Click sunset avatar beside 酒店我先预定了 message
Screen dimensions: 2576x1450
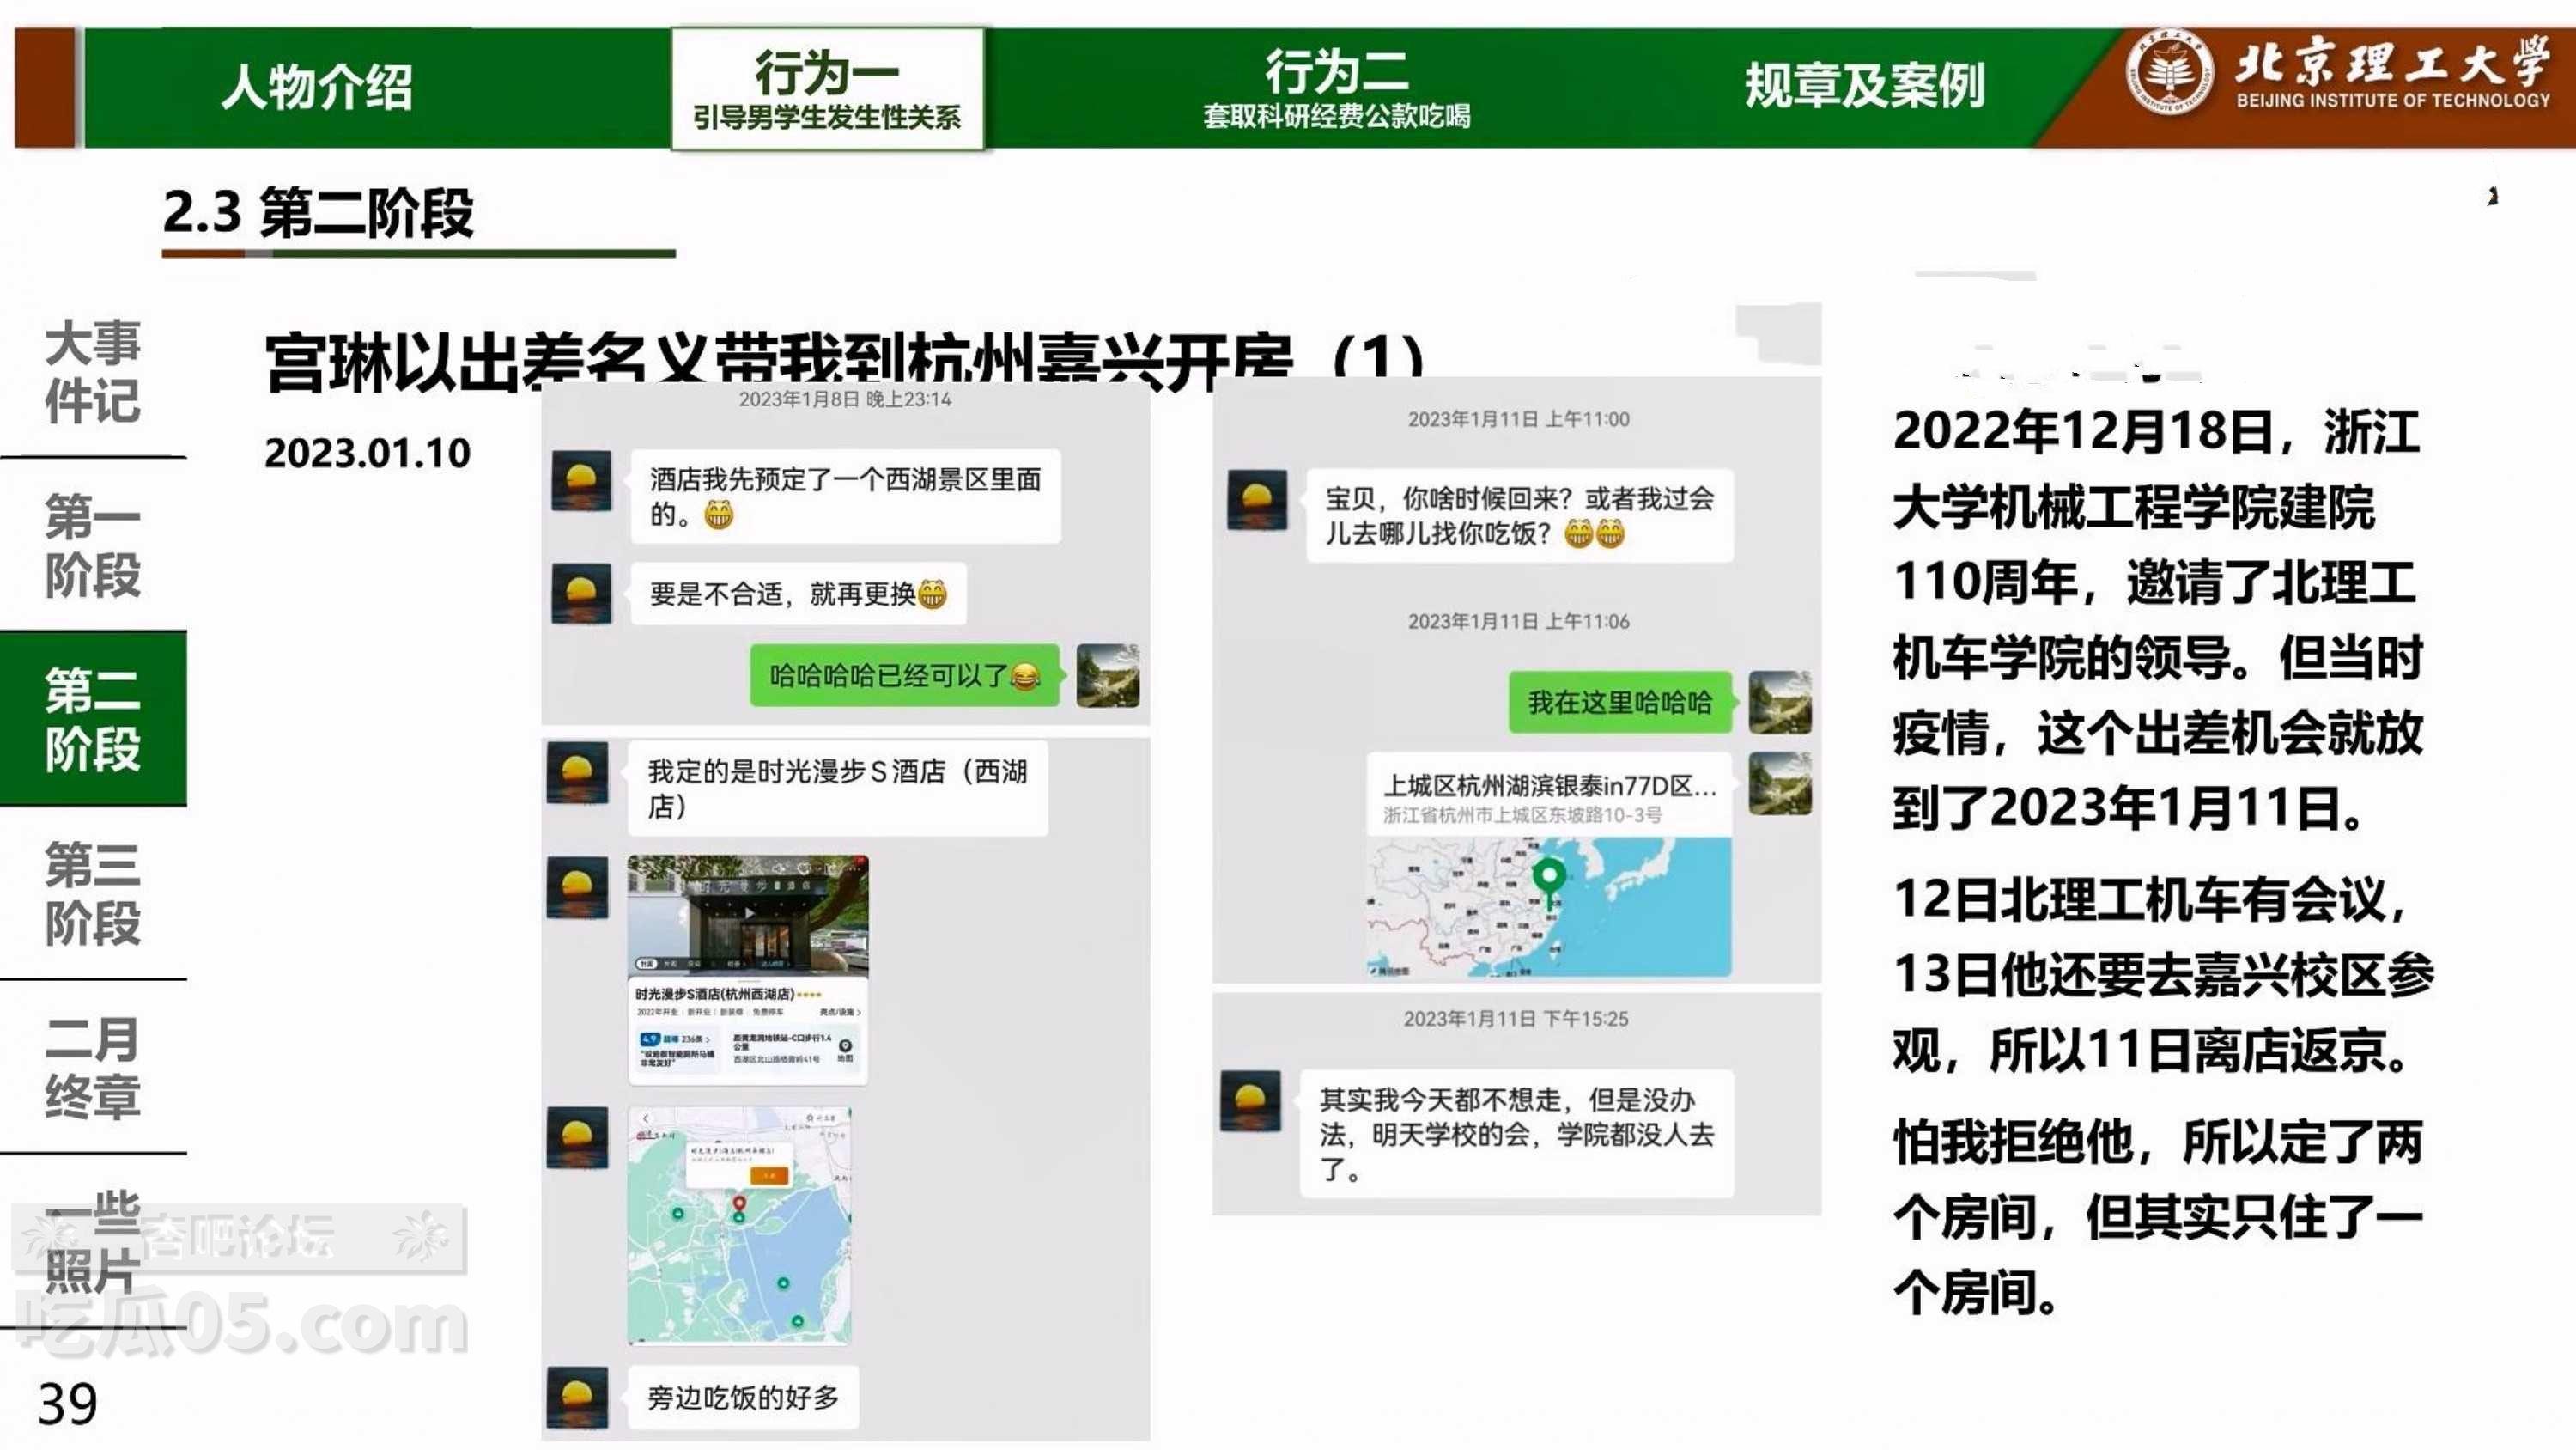(581, 481)
